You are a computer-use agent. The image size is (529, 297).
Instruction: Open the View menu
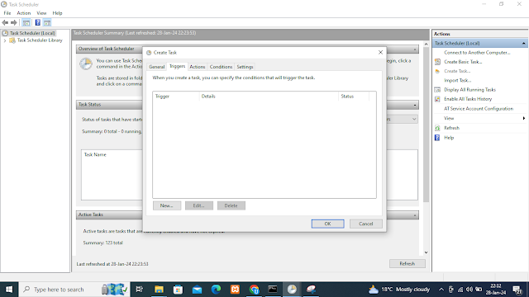click(x=41, y=13)
